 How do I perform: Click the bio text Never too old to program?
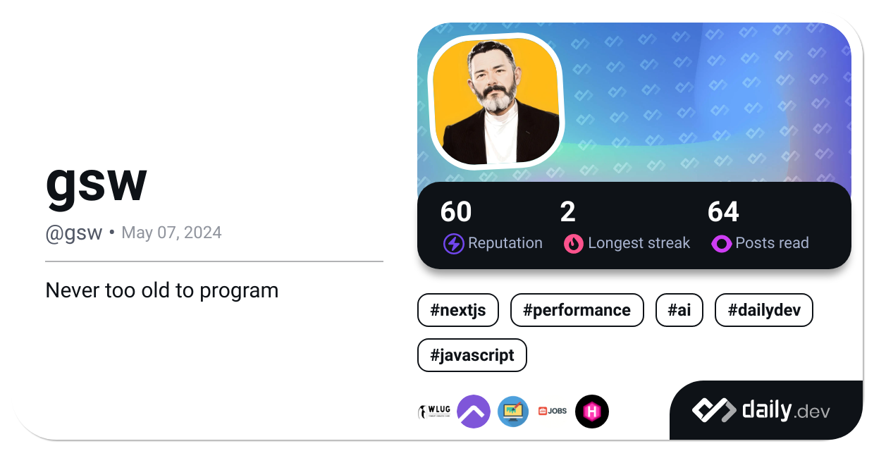pos(162,290)
